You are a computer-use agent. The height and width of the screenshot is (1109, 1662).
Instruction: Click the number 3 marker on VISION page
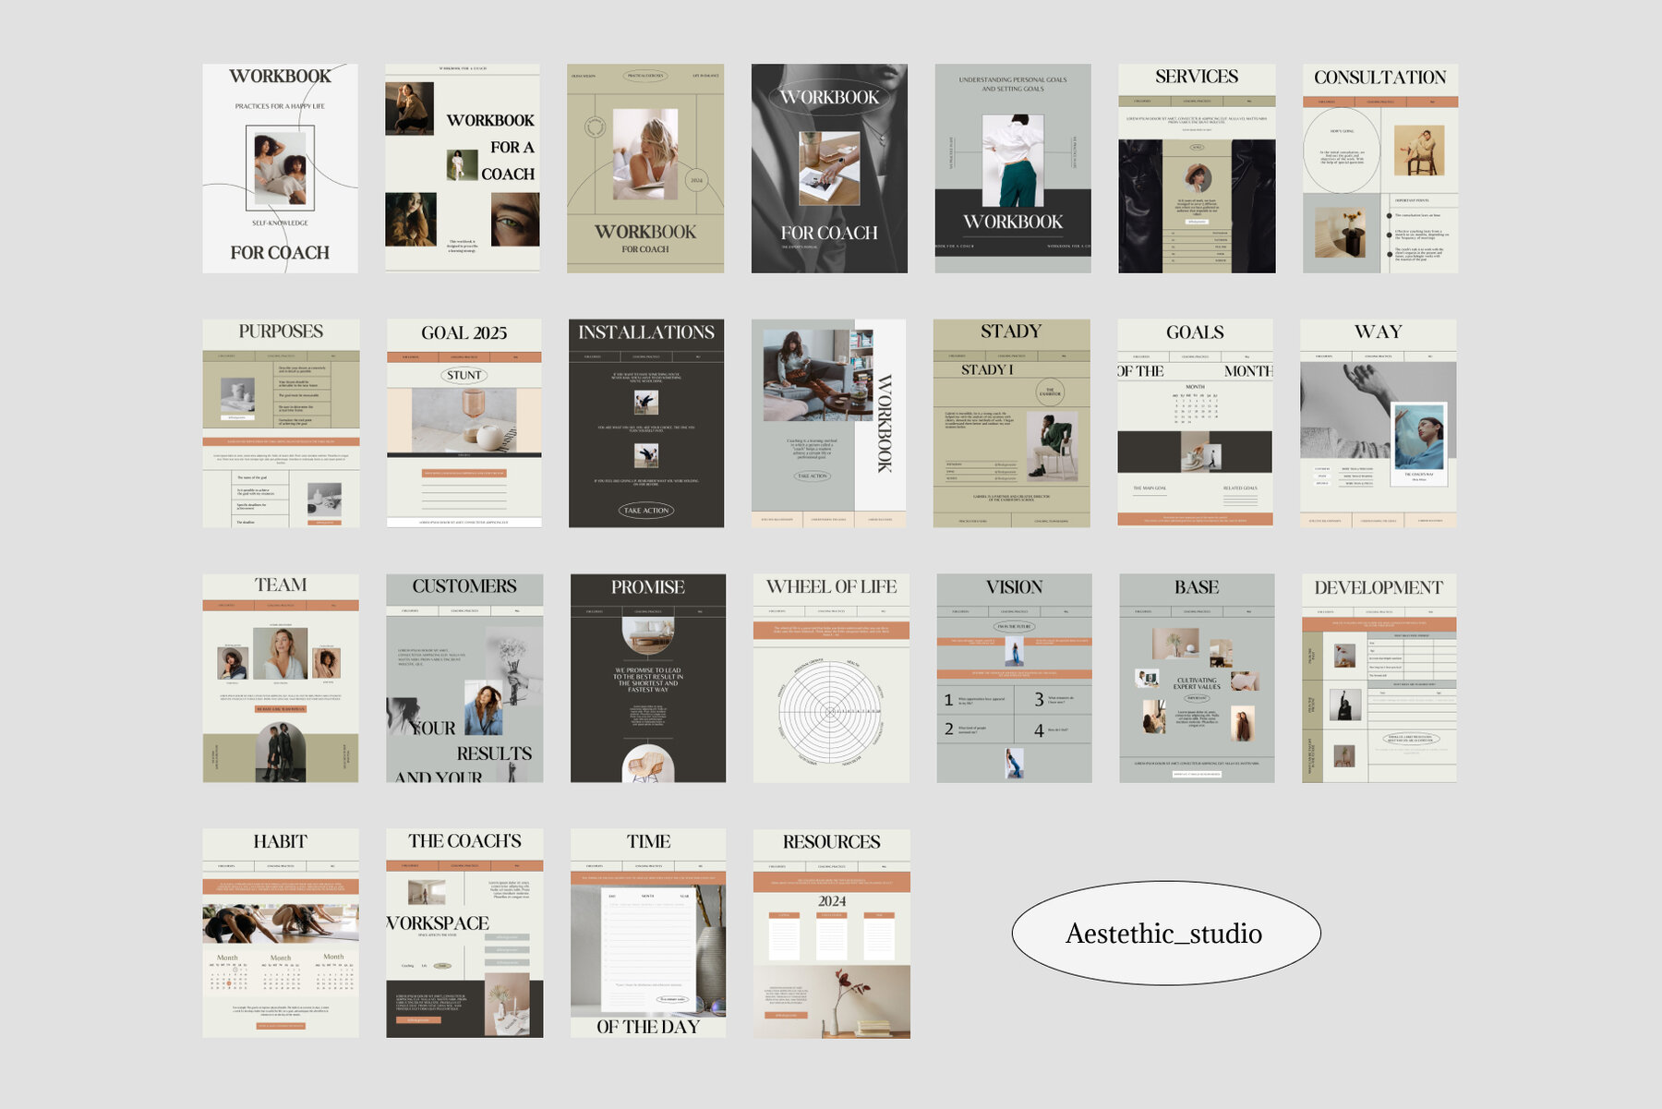(1040, 700)
